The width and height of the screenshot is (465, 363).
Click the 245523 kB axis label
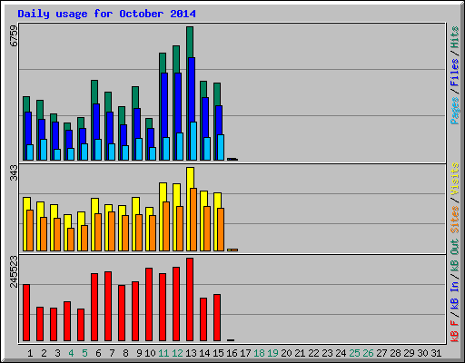(14, 271)
